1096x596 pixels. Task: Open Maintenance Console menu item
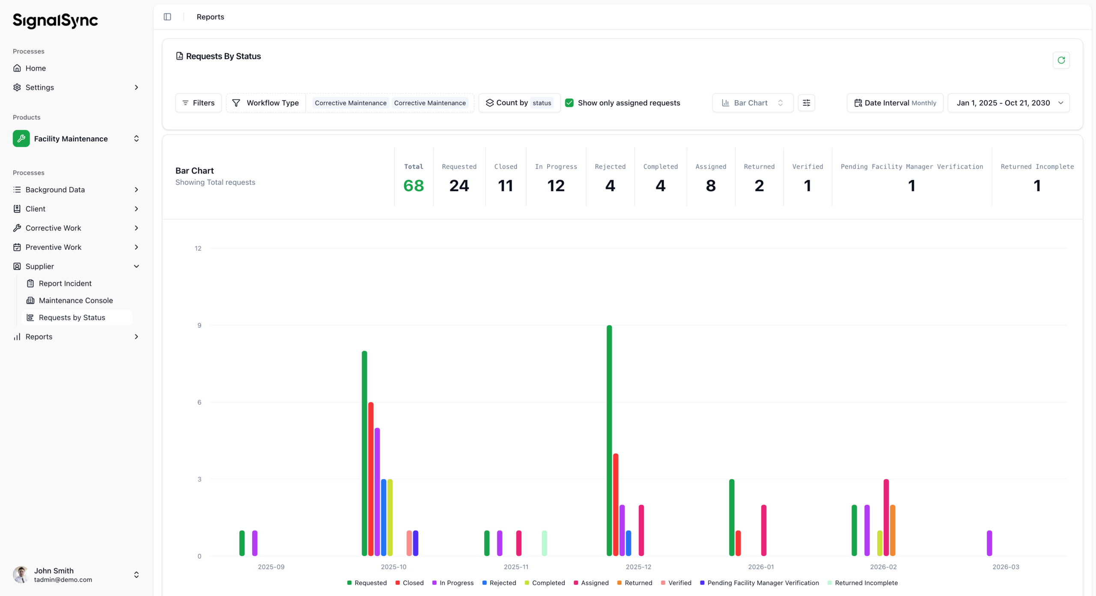pyautogui.click(x=76, y=300)
